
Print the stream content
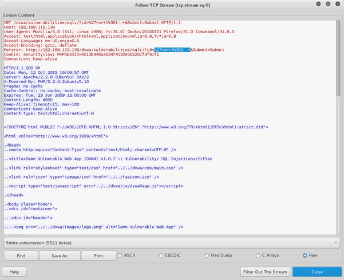(97, 255)
